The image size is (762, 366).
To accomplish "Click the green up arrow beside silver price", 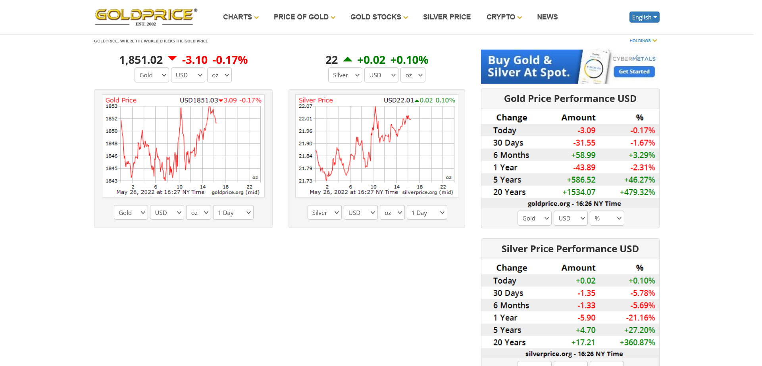I will pos(347,59).
